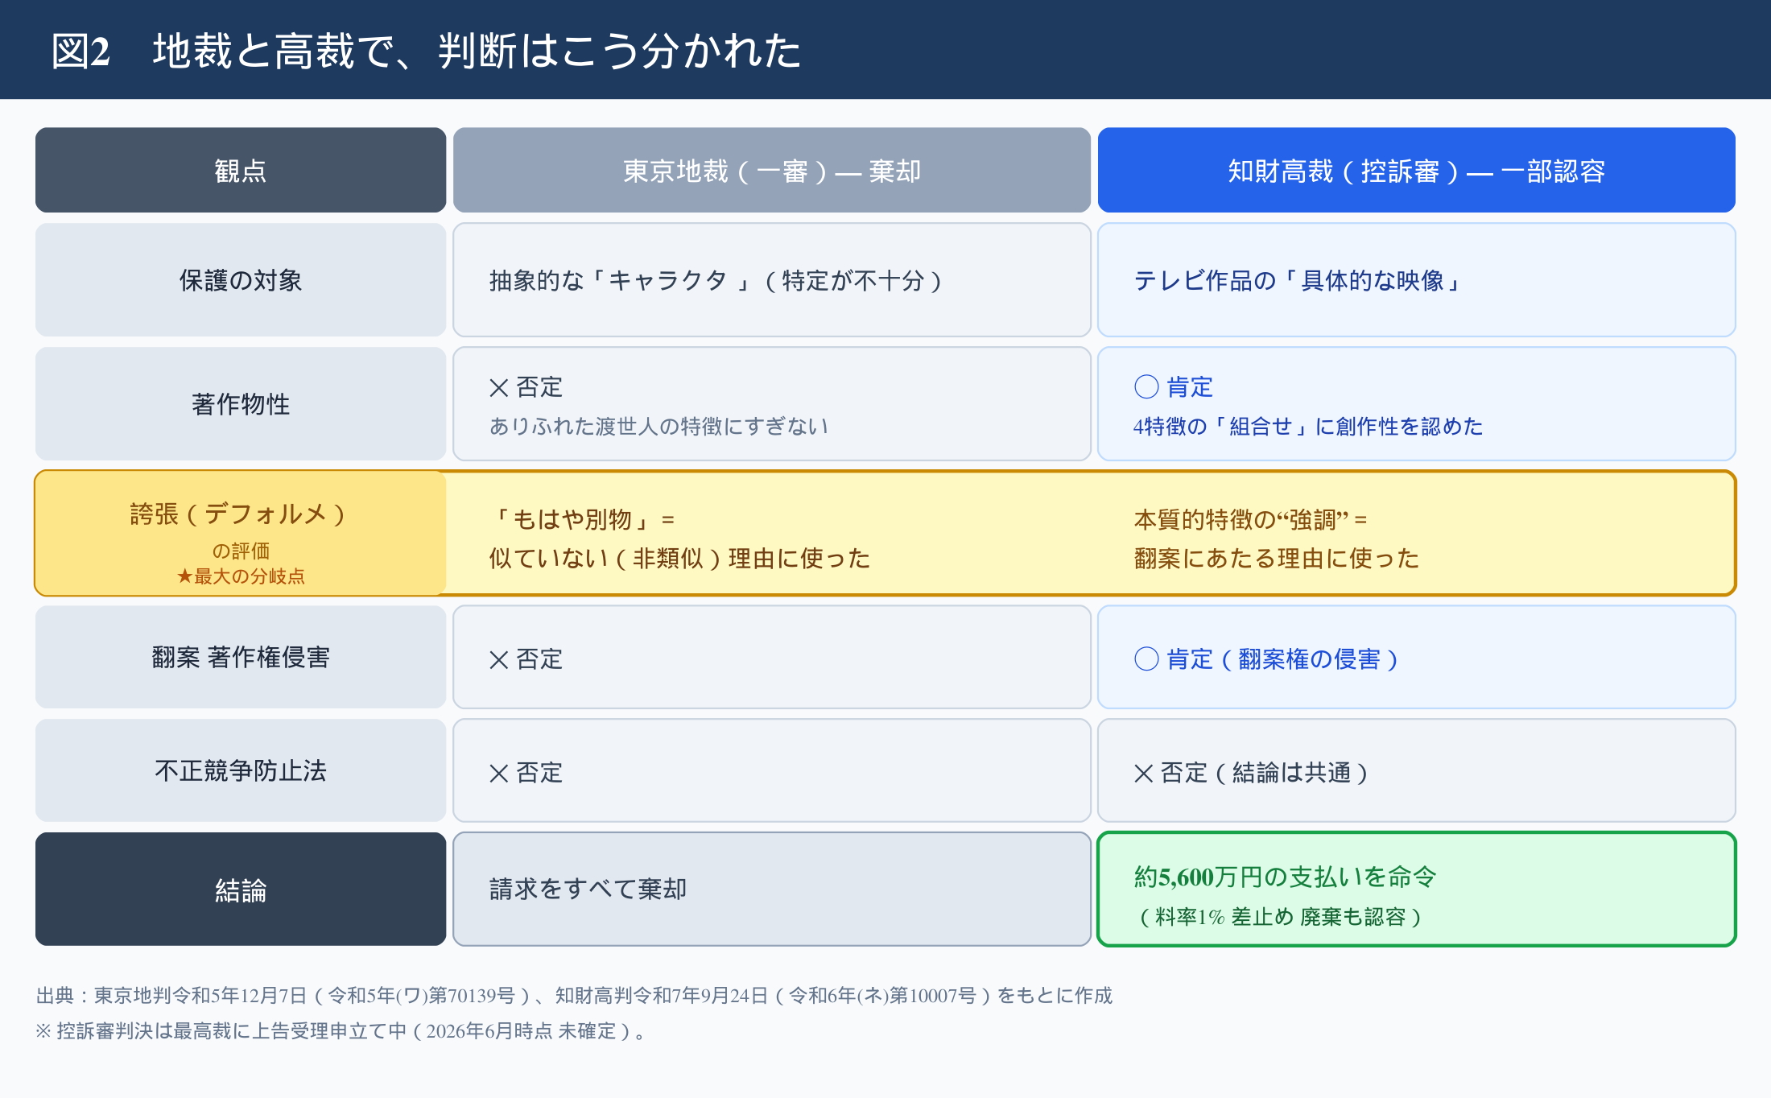This screenshot has width=1771, height=1098.
Task: Click the text '約5,600万円の支払いを命令'
Action: pos(1285,877)
